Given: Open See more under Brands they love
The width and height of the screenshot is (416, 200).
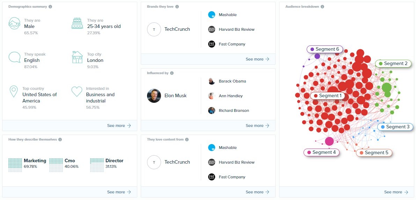Looking at the screenshot, I should point(258,59).
